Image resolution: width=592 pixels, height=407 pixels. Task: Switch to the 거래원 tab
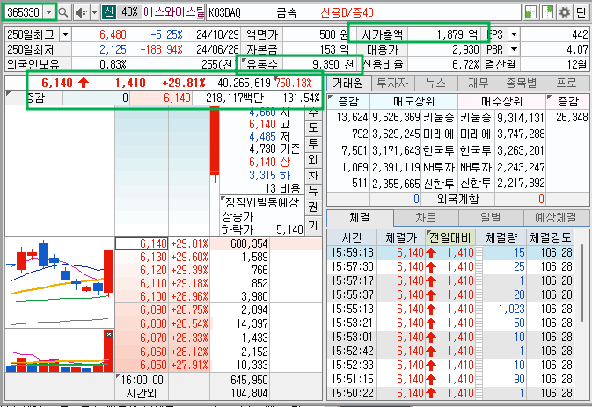(348, 83)
